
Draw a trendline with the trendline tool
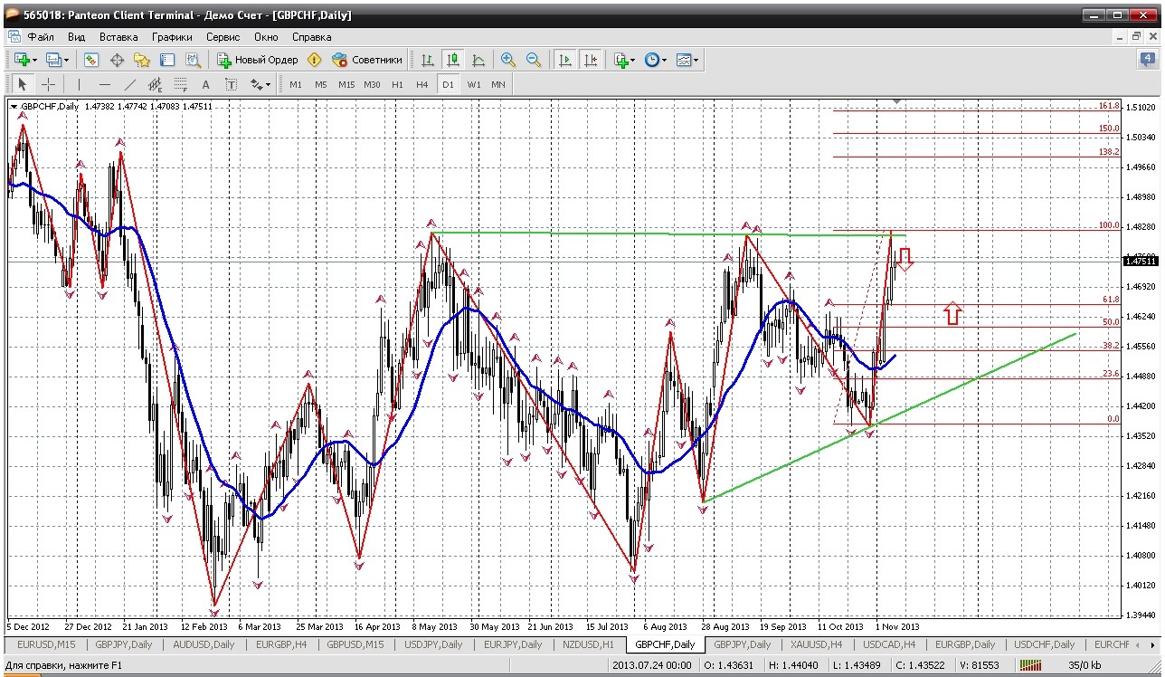tap(129, 84)
